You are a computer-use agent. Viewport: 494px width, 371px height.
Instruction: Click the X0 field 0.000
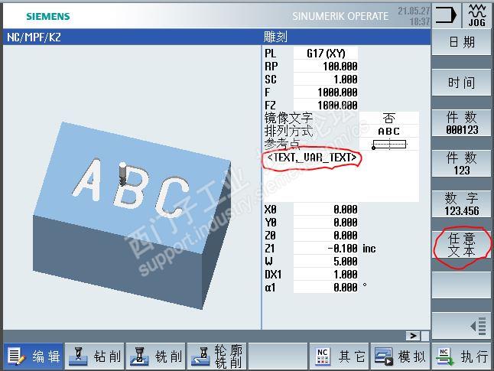(x=326, y=210)
